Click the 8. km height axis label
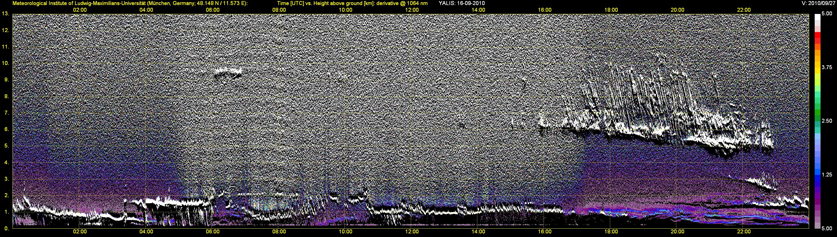This screenshot has height=237, width=837. tap(6, 96)
